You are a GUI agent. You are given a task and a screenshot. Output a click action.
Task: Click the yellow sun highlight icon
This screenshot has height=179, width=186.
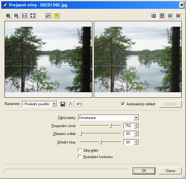pos(56,16)
